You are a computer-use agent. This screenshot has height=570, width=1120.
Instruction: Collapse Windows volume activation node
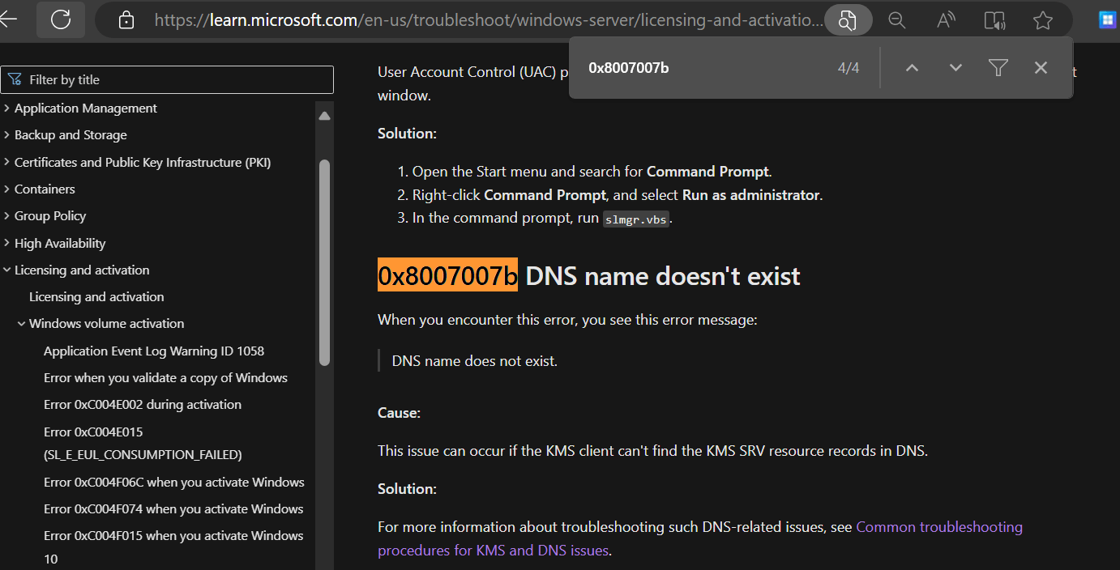106,323
